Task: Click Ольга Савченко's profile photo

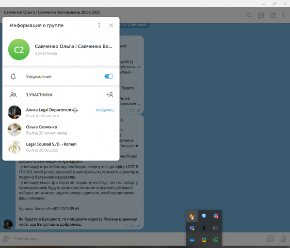Action: (x=15, y=129)
